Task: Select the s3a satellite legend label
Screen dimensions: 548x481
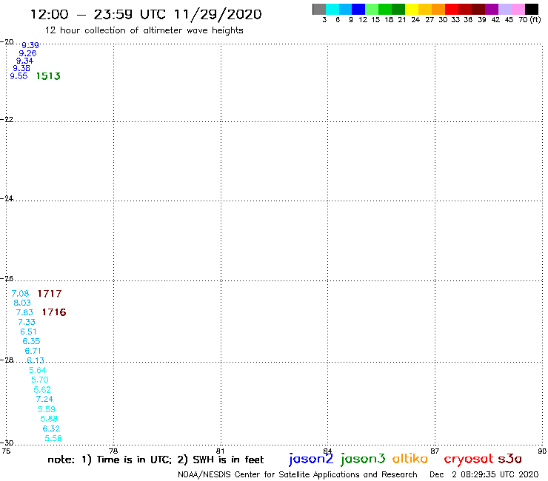Action: tap(510, 459)
